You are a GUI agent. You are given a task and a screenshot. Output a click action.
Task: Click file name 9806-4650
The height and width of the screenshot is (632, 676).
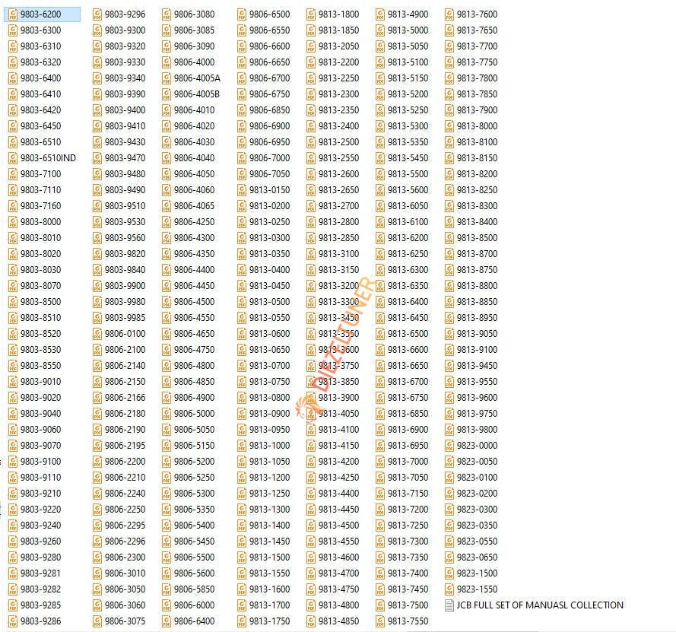coord(194,334)
